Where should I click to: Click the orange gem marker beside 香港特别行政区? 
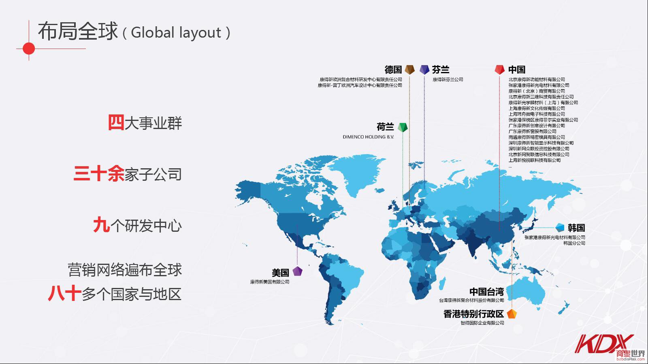512,314
